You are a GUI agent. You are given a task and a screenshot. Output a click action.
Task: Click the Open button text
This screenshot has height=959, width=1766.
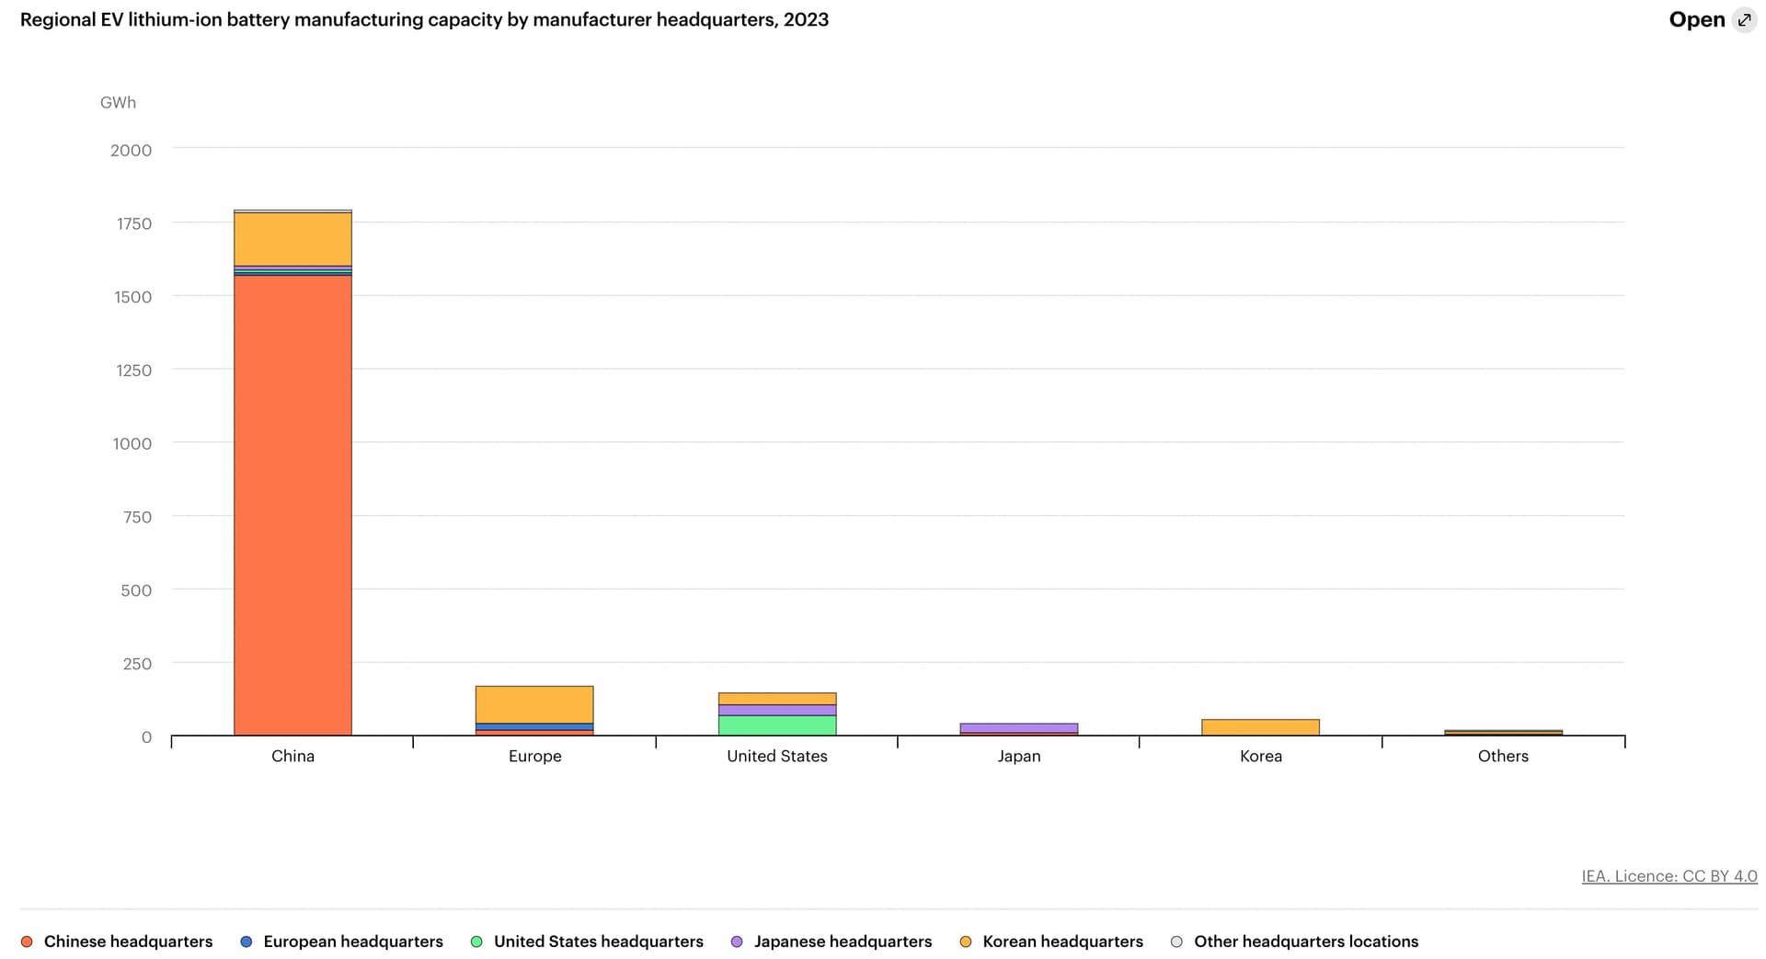(1696, 20)
